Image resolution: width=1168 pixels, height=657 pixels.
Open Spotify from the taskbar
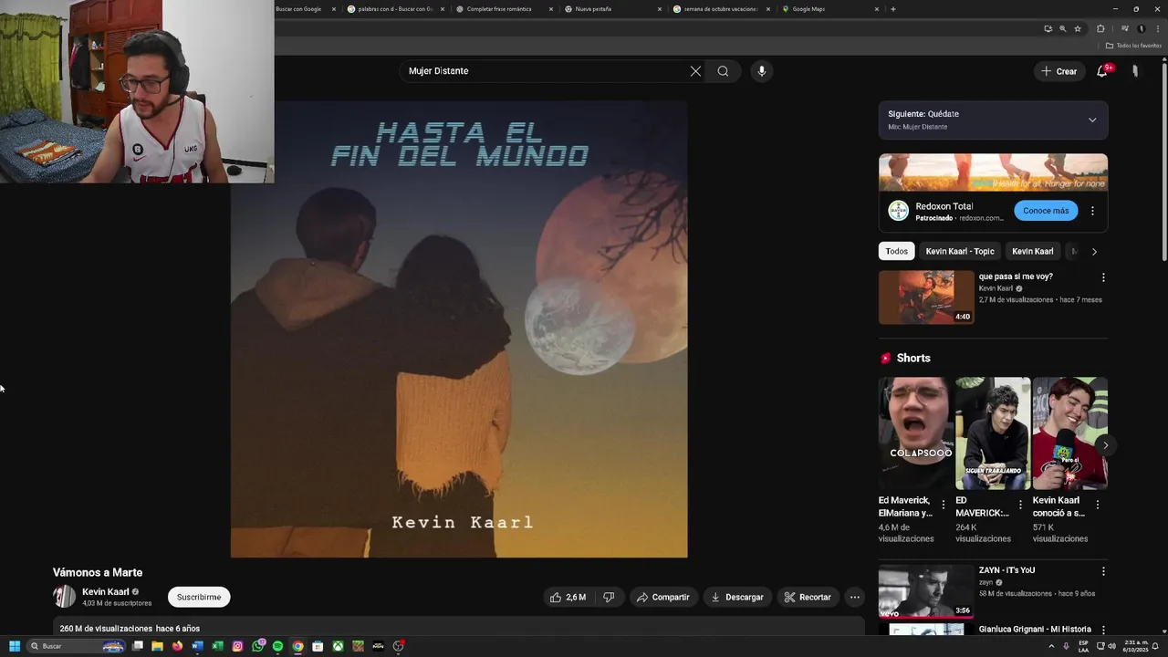click(277, 646)
